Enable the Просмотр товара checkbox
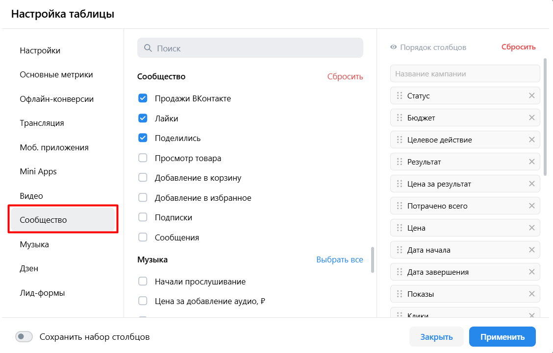The height and width of the screenshot is (353, 553). [143, 158]
